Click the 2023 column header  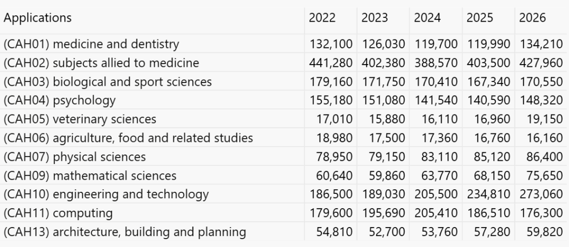pyautogui.click(x=375, y=18)
